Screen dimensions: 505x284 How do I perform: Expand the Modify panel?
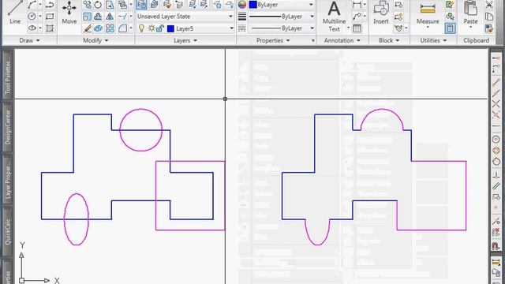95,40
